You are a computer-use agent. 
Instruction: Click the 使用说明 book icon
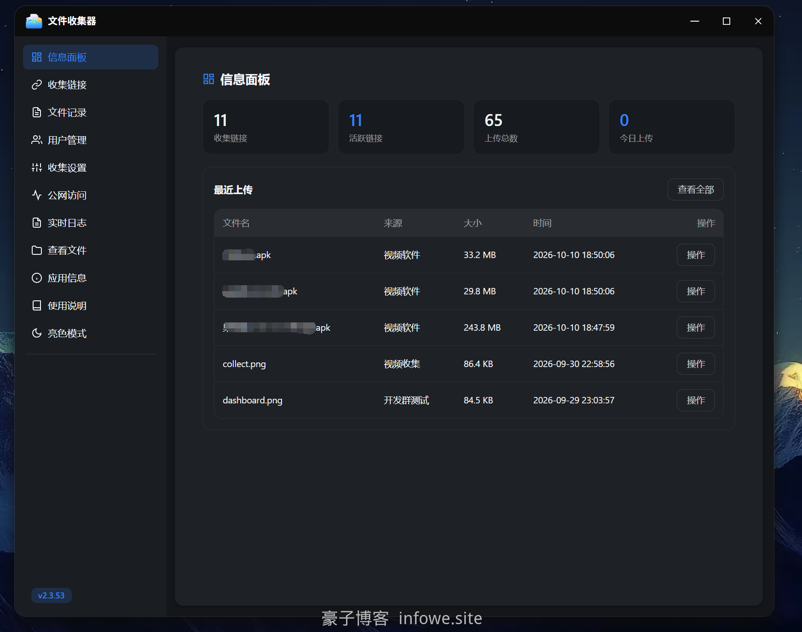37,305
